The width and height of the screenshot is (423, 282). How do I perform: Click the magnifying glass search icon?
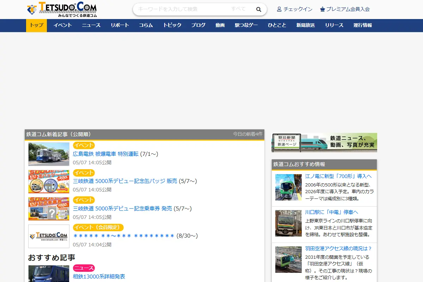(259, 10)
